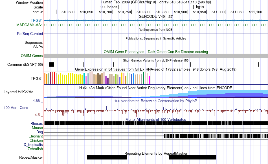This screenshot has width=268, height=164.
Task: Open Common dbSNP(155) track label
Action: pyautogui.click(x=25, y=64)
